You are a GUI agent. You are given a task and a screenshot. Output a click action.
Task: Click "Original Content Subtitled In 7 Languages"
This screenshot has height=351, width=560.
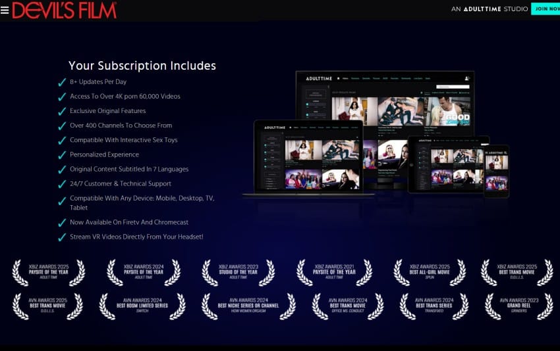pyautogui.click(x=129, y=170)
